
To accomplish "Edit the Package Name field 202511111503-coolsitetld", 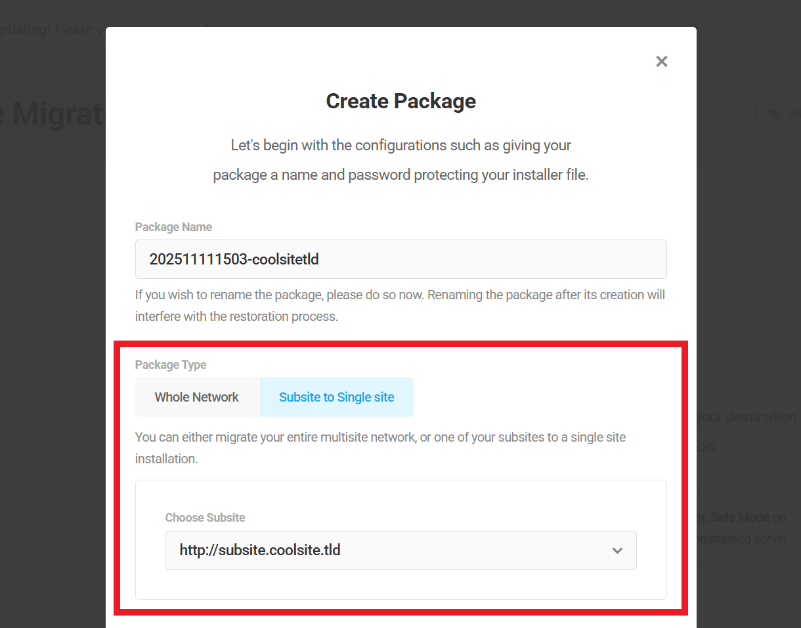I will (x=401, y=259).
